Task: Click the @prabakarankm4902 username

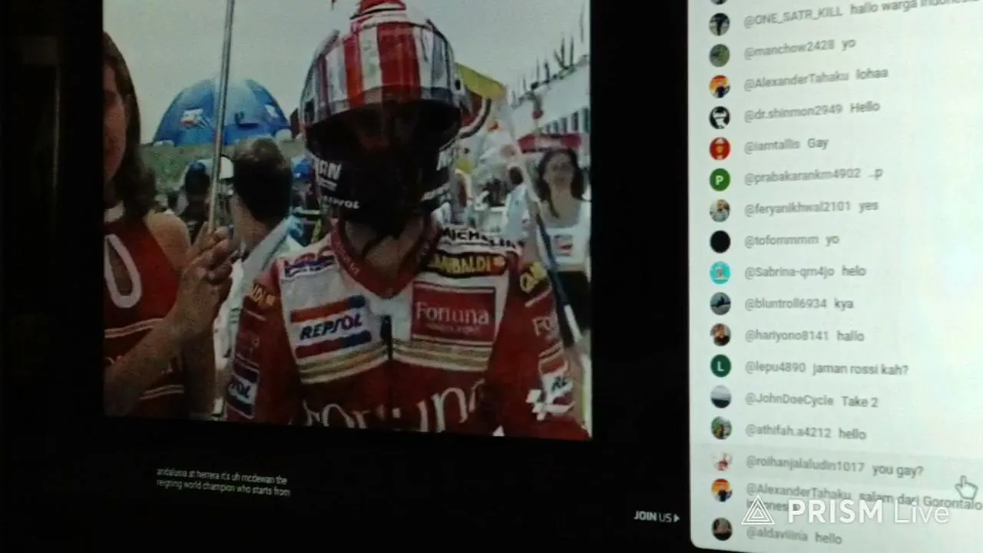Action: coord(802,175)
